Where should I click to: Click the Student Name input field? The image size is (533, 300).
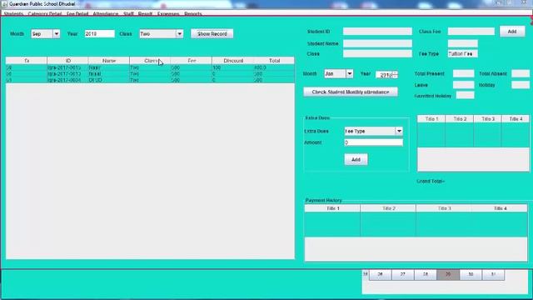377,43
